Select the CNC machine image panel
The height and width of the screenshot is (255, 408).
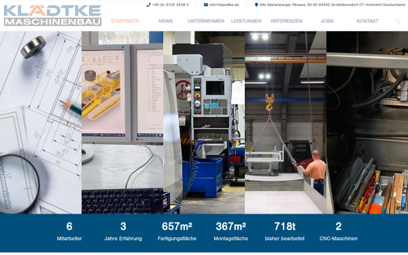point(204,122)
